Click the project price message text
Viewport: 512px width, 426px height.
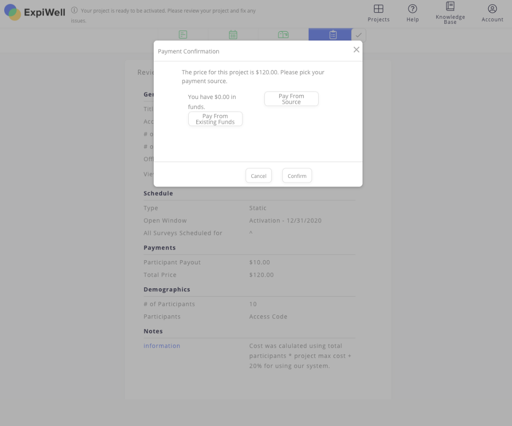[253, 77]
